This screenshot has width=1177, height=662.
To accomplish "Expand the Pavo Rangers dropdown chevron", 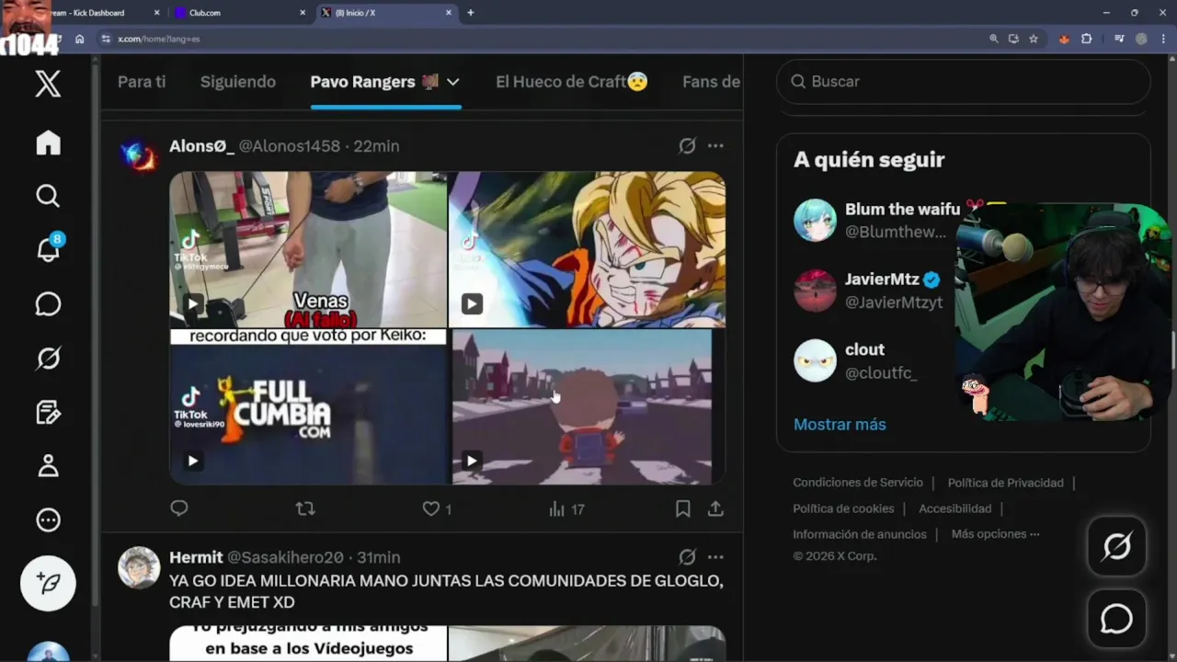I will pyautogui.click(x=452, y=82).
